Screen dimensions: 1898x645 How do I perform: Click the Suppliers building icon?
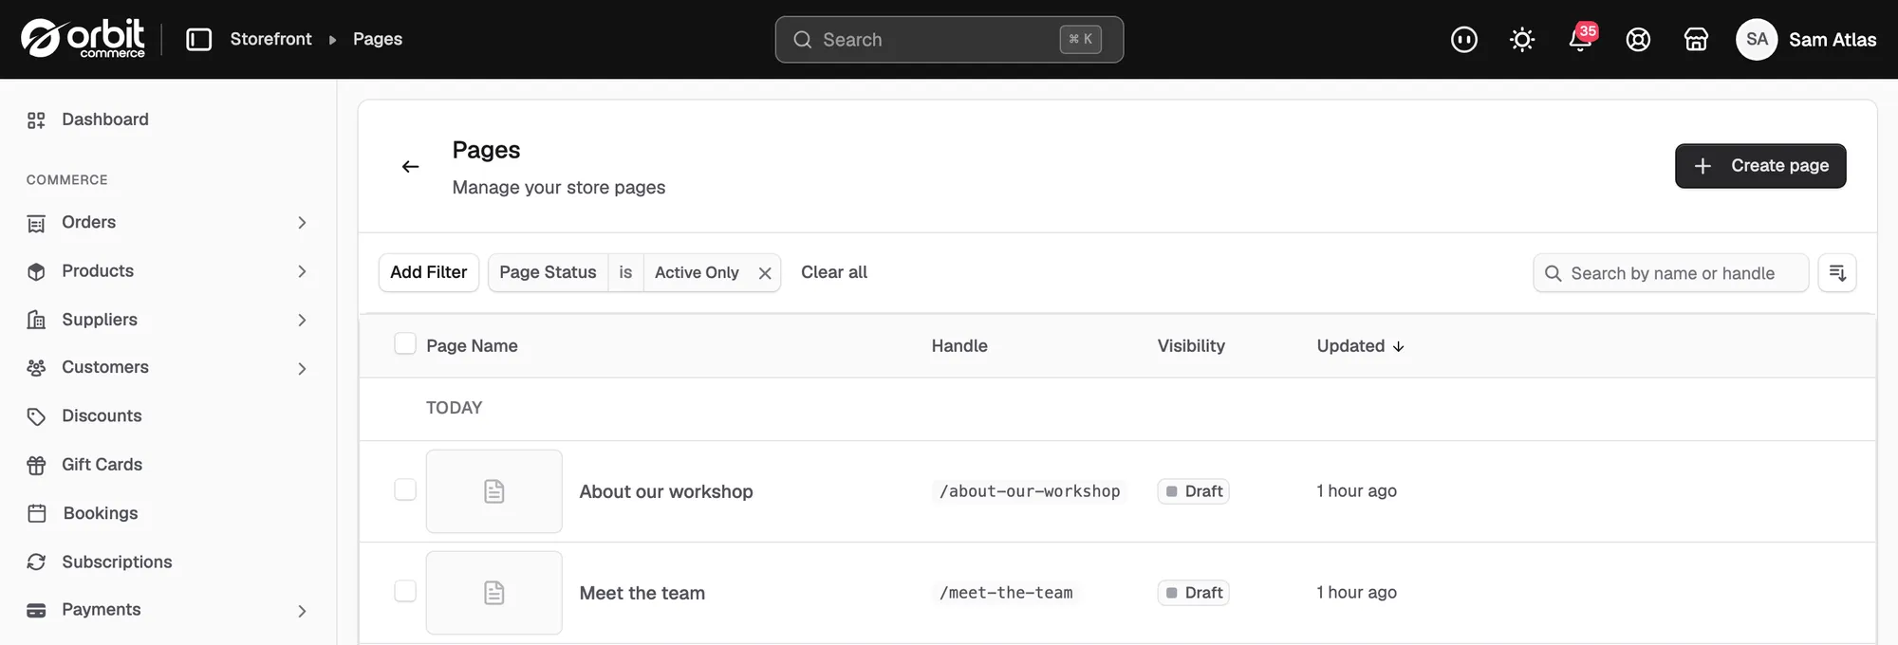[x=36, y=321]
